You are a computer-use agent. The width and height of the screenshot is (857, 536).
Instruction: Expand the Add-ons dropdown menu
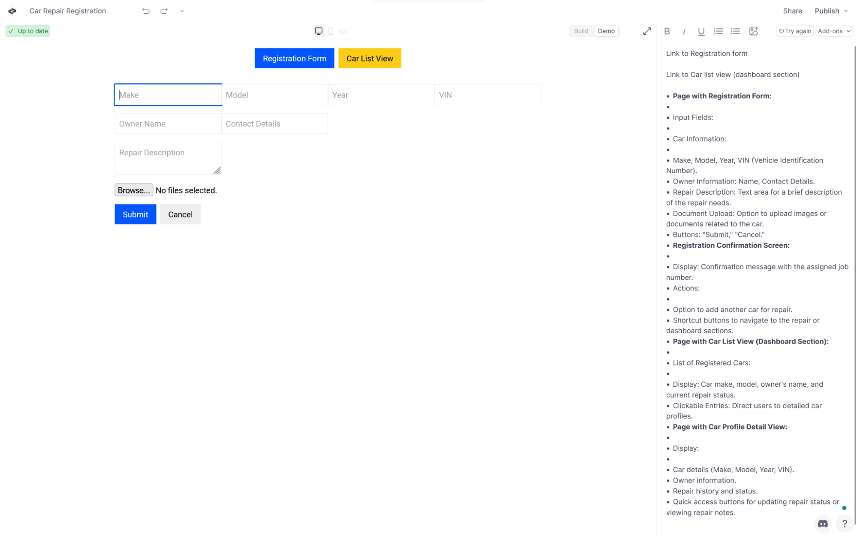click(833, 31)
